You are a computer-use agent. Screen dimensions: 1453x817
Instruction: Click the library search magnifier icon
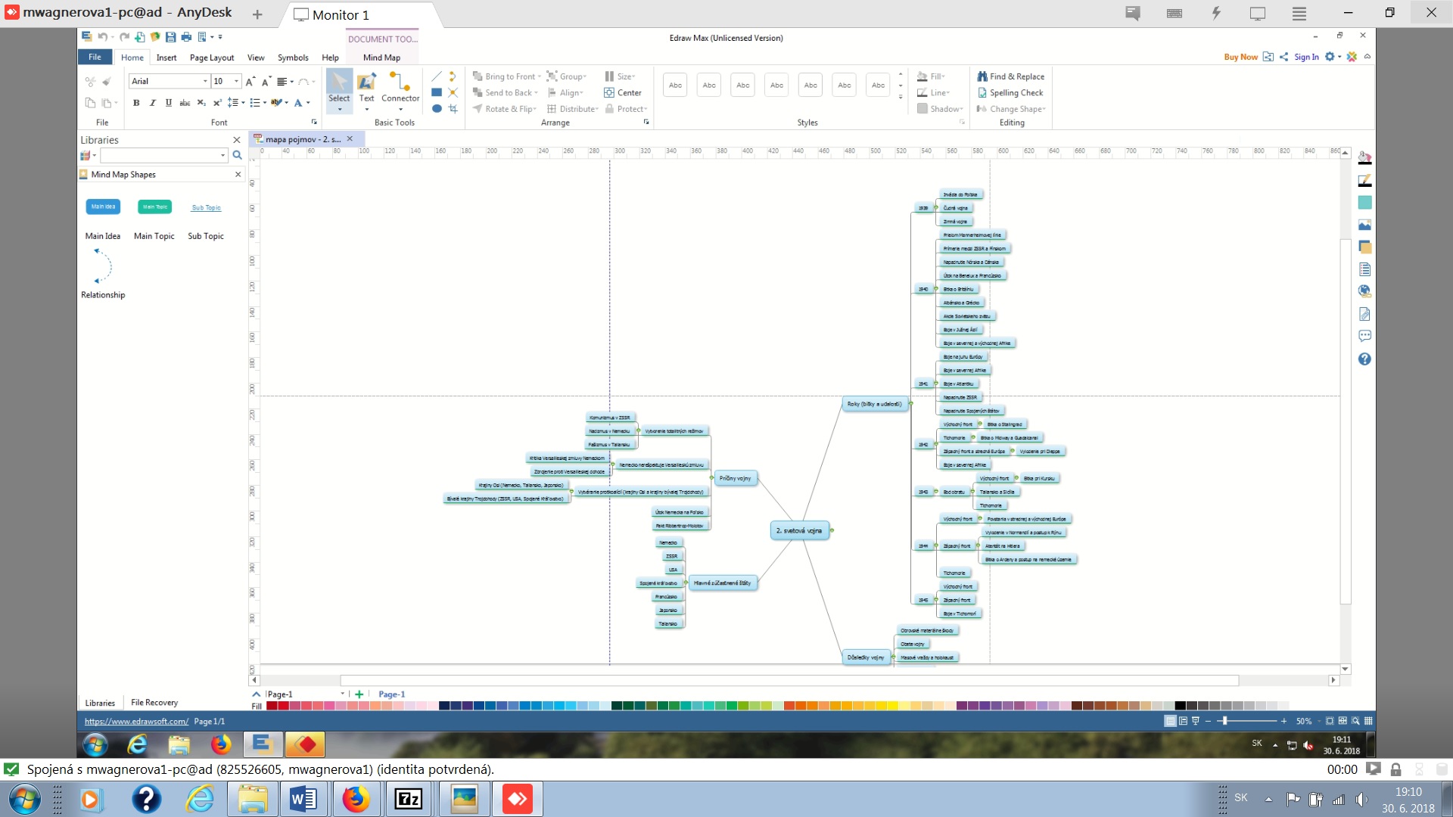pyautogui.click(x=237, y=155)
